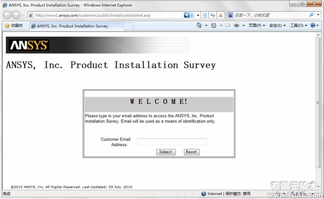The image size is (324, 199).
Task: Click the Baidu paw search provider icon
Action: (230, 15)
